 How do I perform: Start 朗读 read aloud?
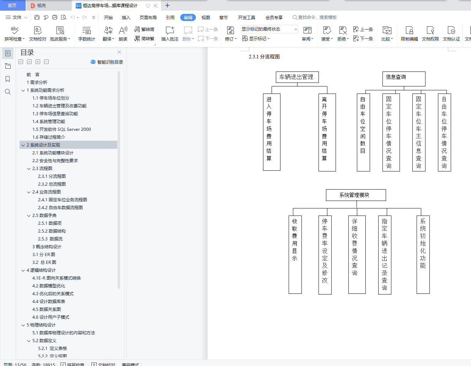coord(123,34)
